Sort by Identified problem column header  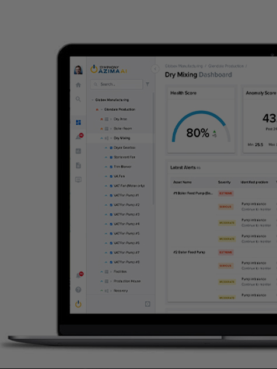(254, 182)
